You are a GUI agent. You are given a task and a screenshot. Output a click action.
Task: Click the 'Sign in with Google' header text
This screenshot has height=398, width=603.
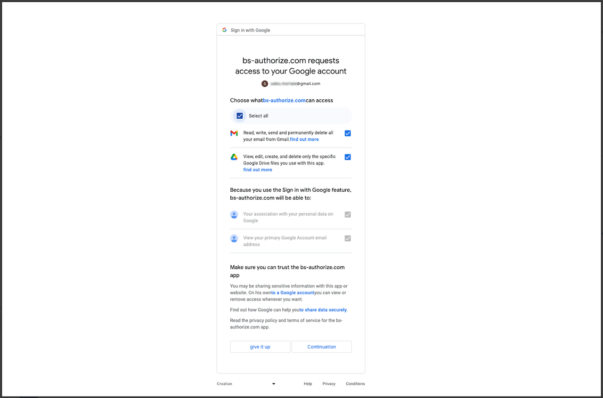point(250,30)
